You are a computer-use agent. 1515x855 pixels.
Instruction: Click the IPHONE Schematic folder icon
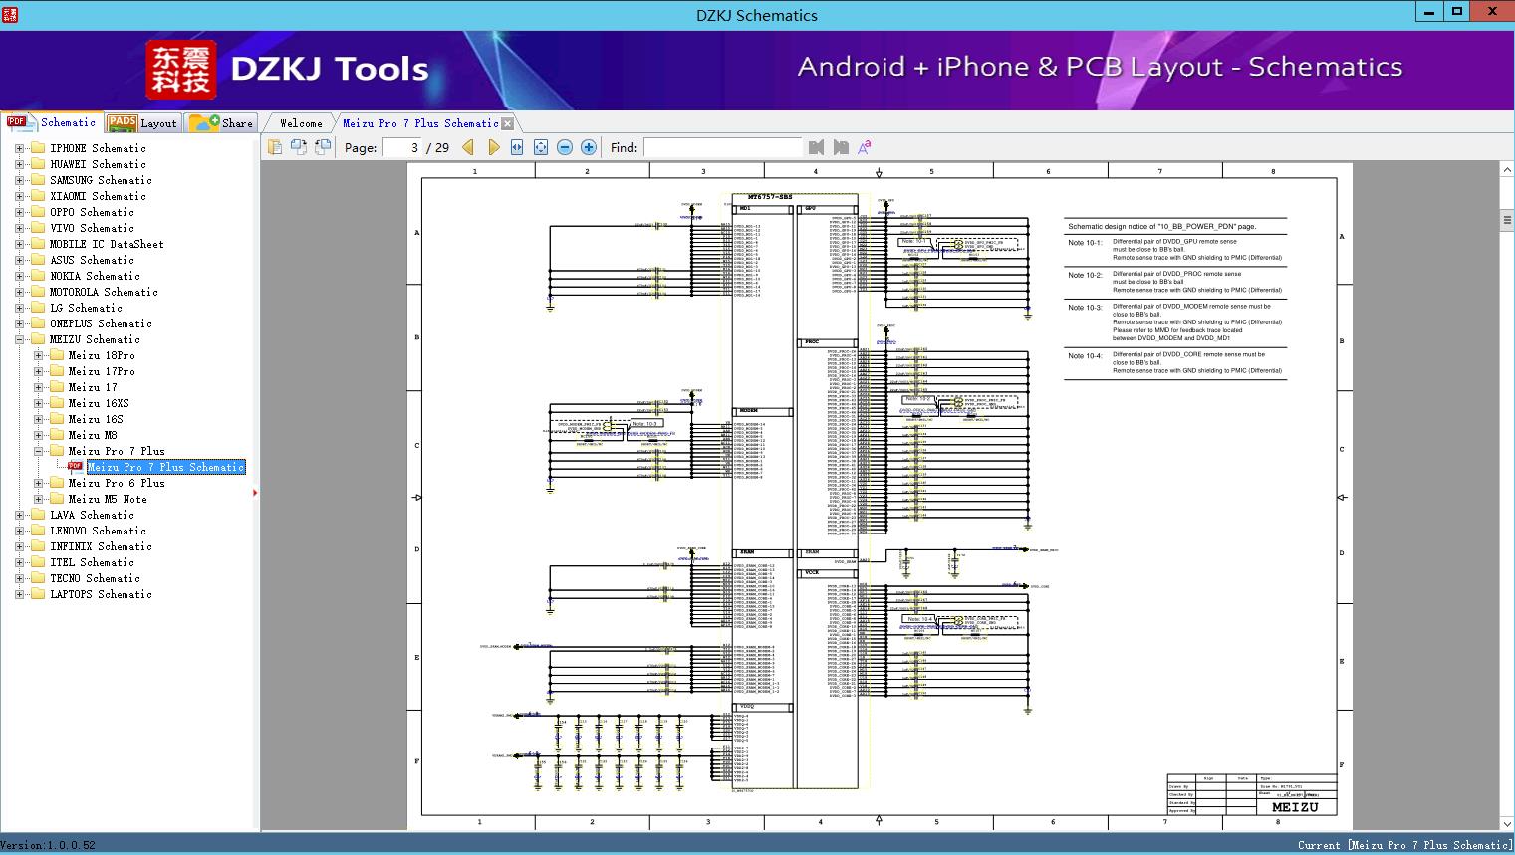[38, 148]
